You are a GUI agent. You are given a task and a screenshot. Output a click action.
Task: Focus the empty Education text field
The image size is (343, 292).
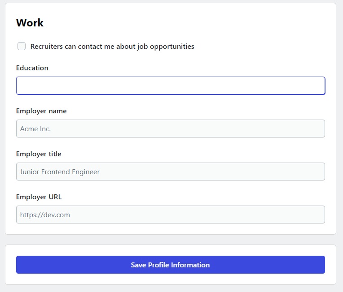[171, 86]
